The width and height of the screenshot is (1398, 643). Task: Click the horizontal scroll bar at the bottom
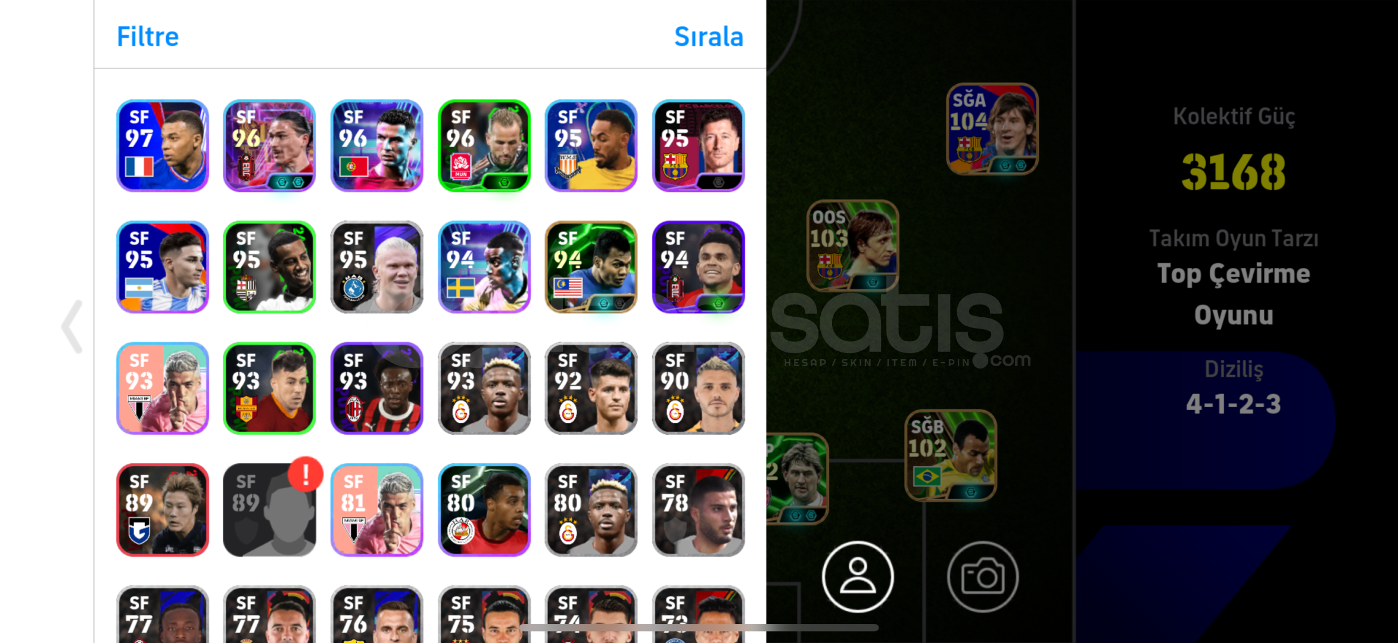pos(698,628)
